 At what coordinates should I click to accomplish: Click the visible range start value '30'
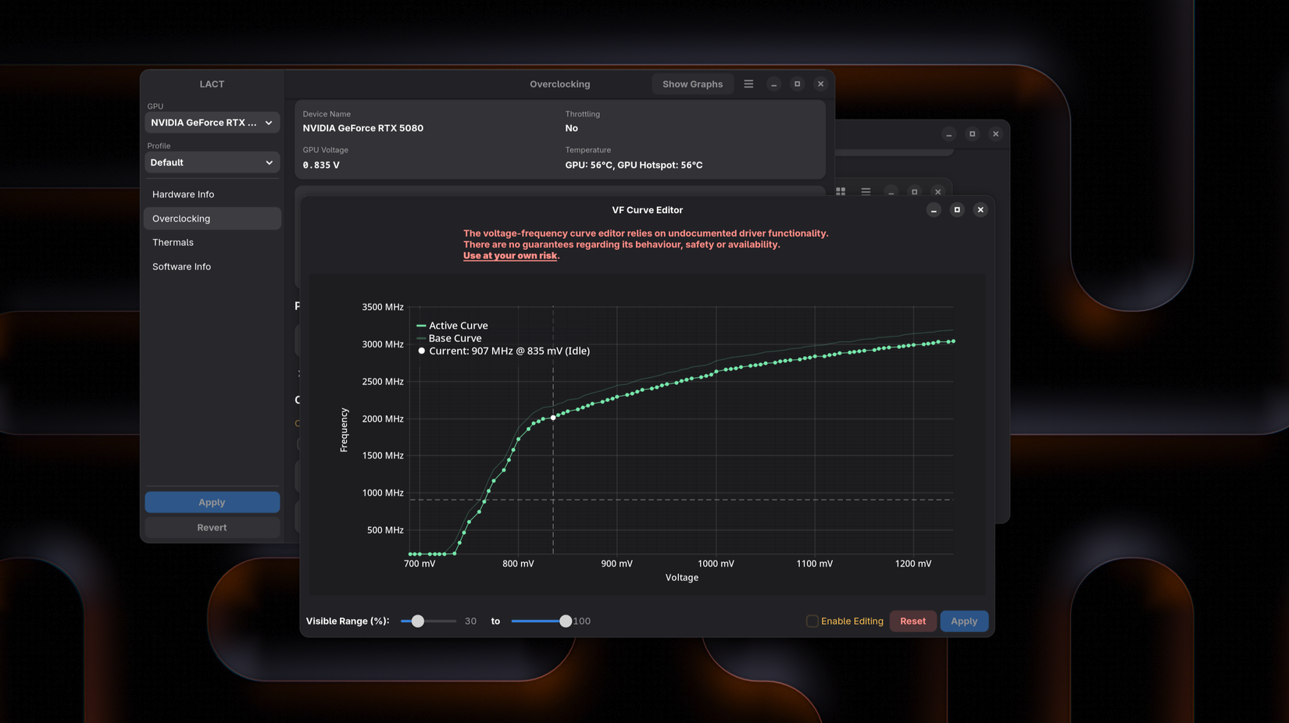[x=470, y=621]
